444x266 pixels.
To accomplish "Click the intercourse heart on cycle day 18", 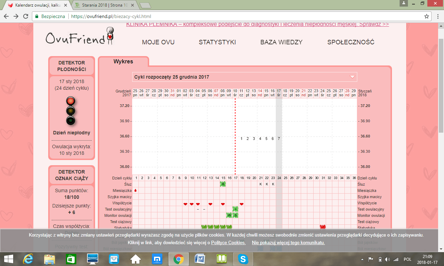I will pos(242,204).
